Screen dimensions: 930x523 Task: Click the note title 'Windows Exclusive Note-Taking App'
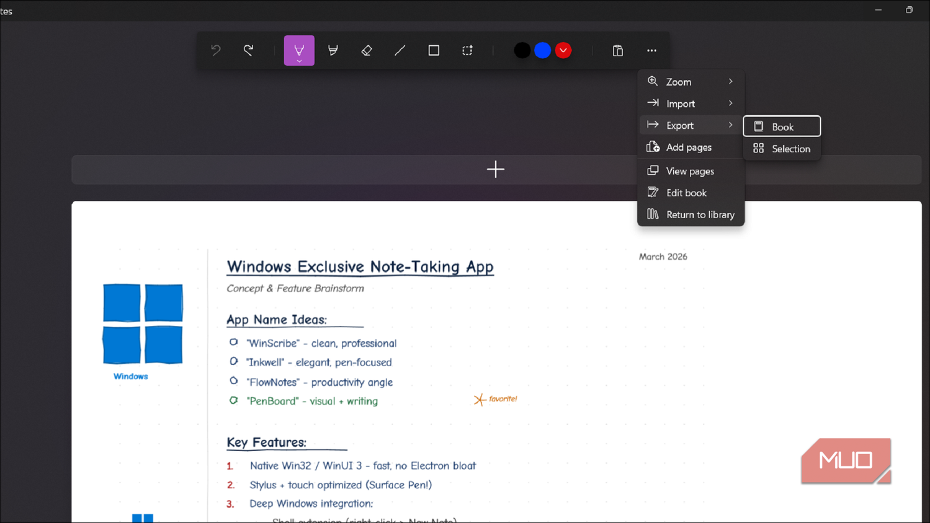pos(360,267)
